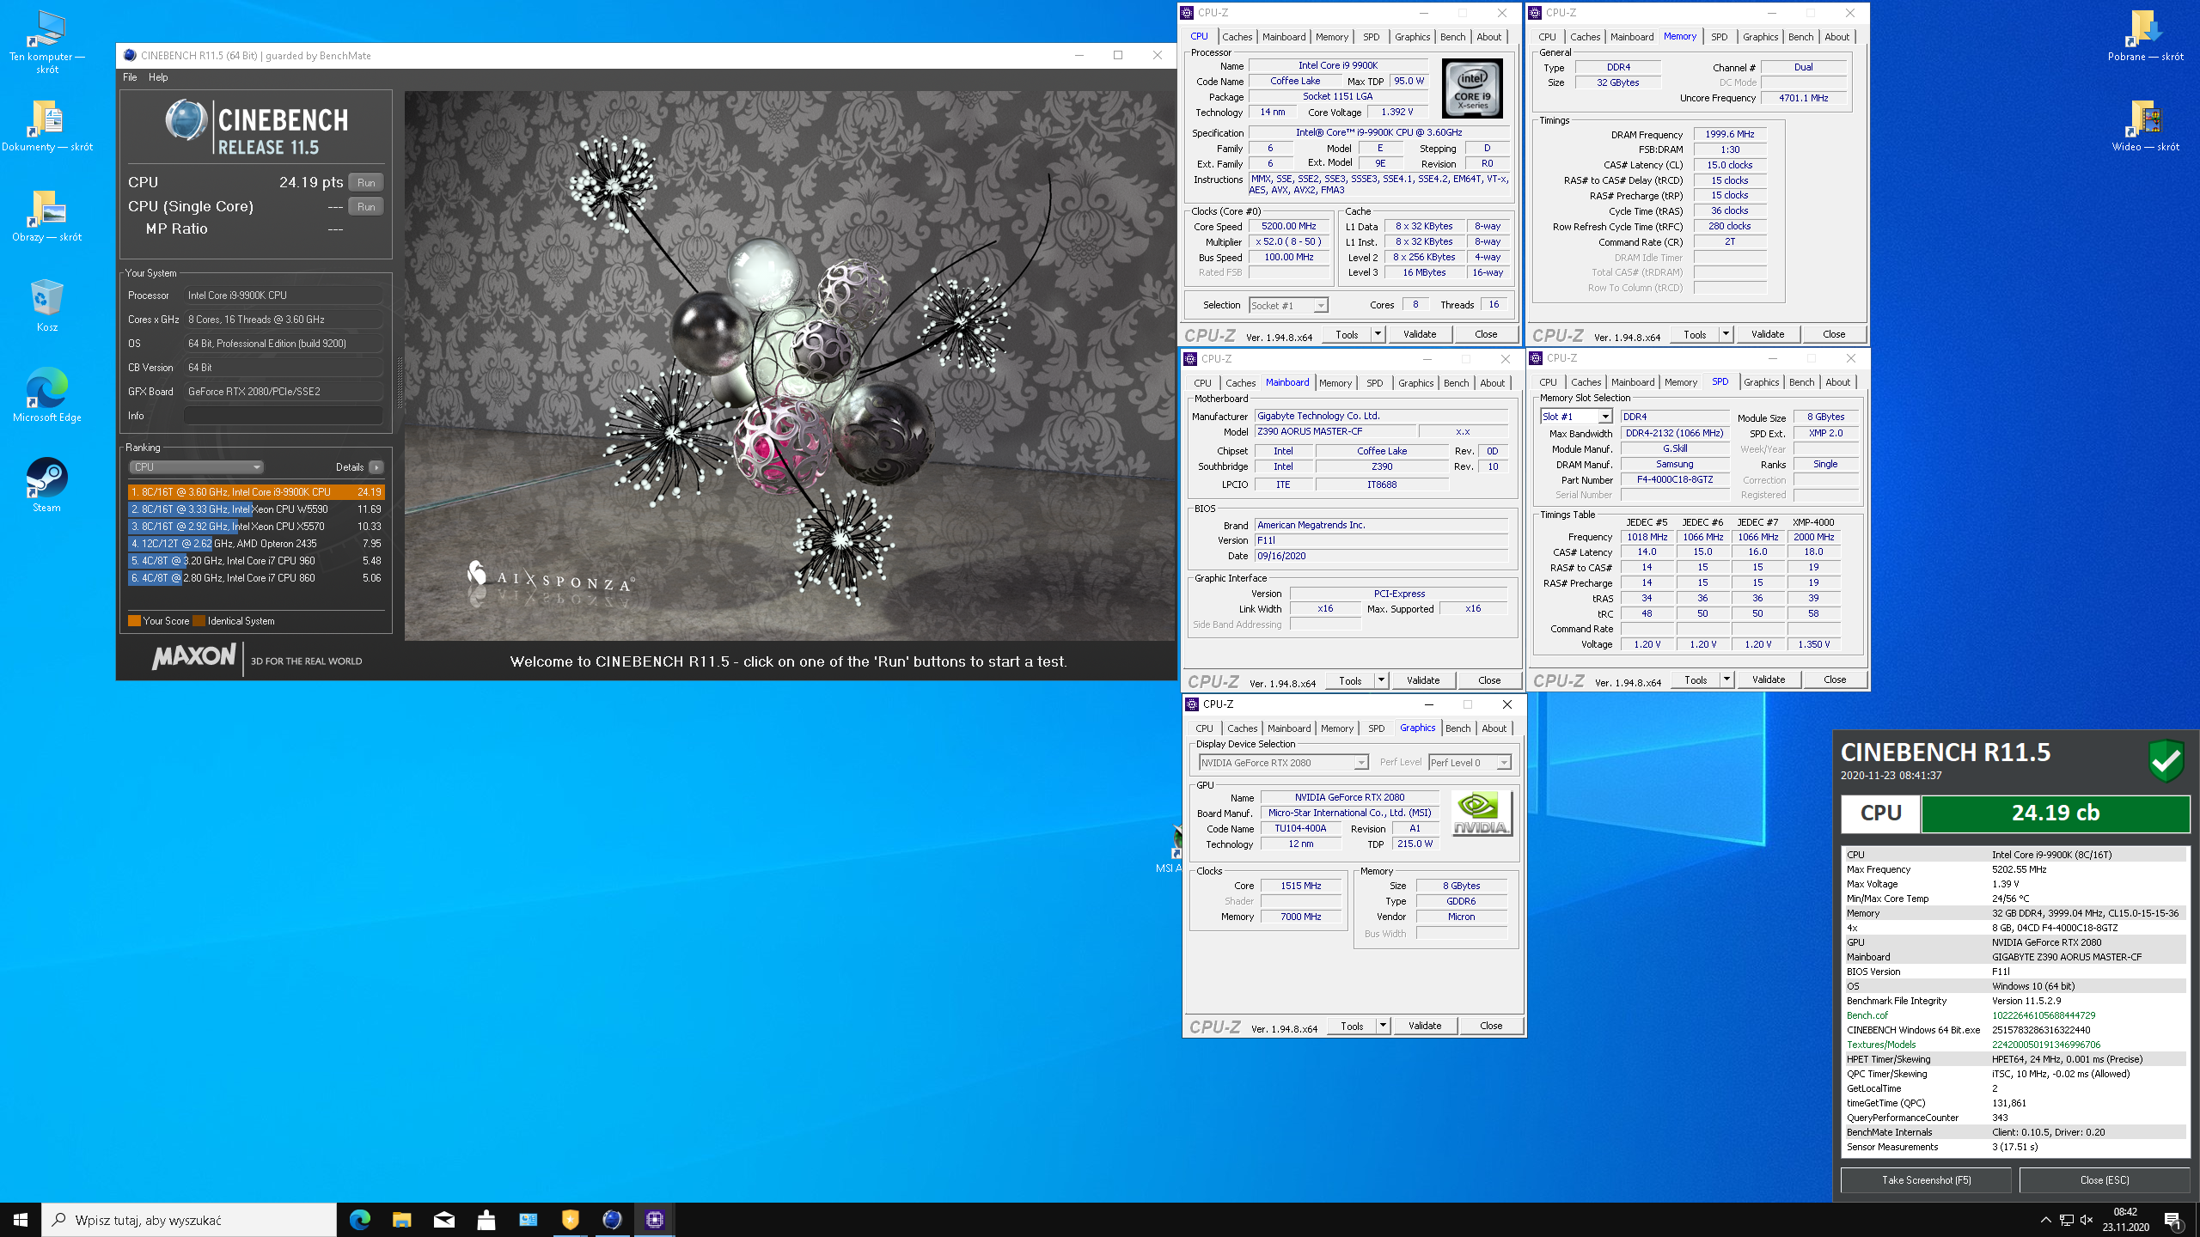This screenshot has height=1237, width=2200.
Task: Select the Obrazy shortcut on desktop
Action: coord(46,215)
